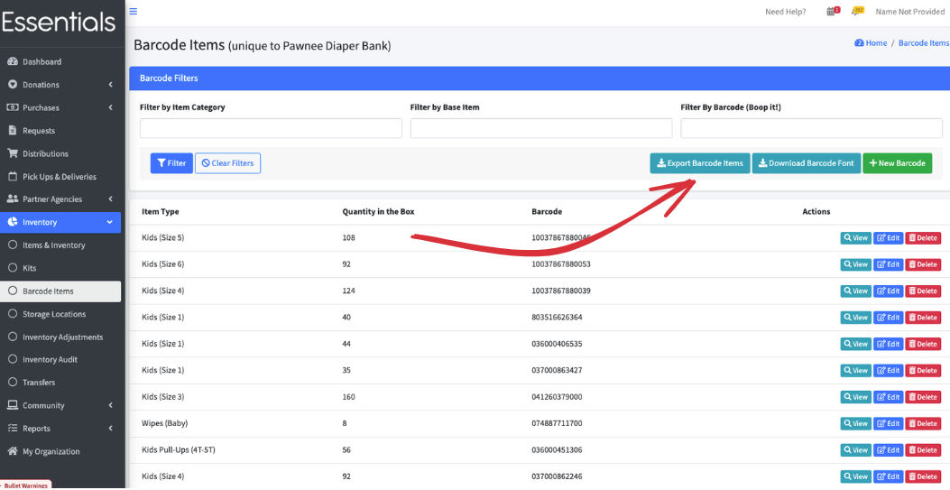Open the yellow announcements icon

[857, 11]
